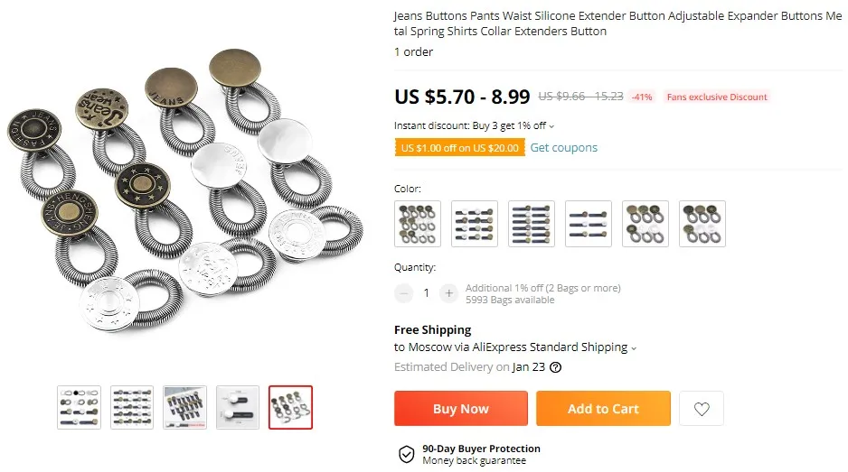Viewport: 848px width, 472px height.
Task: View fourth thumbnail close-up image
Action: click(x=238, y=407)
